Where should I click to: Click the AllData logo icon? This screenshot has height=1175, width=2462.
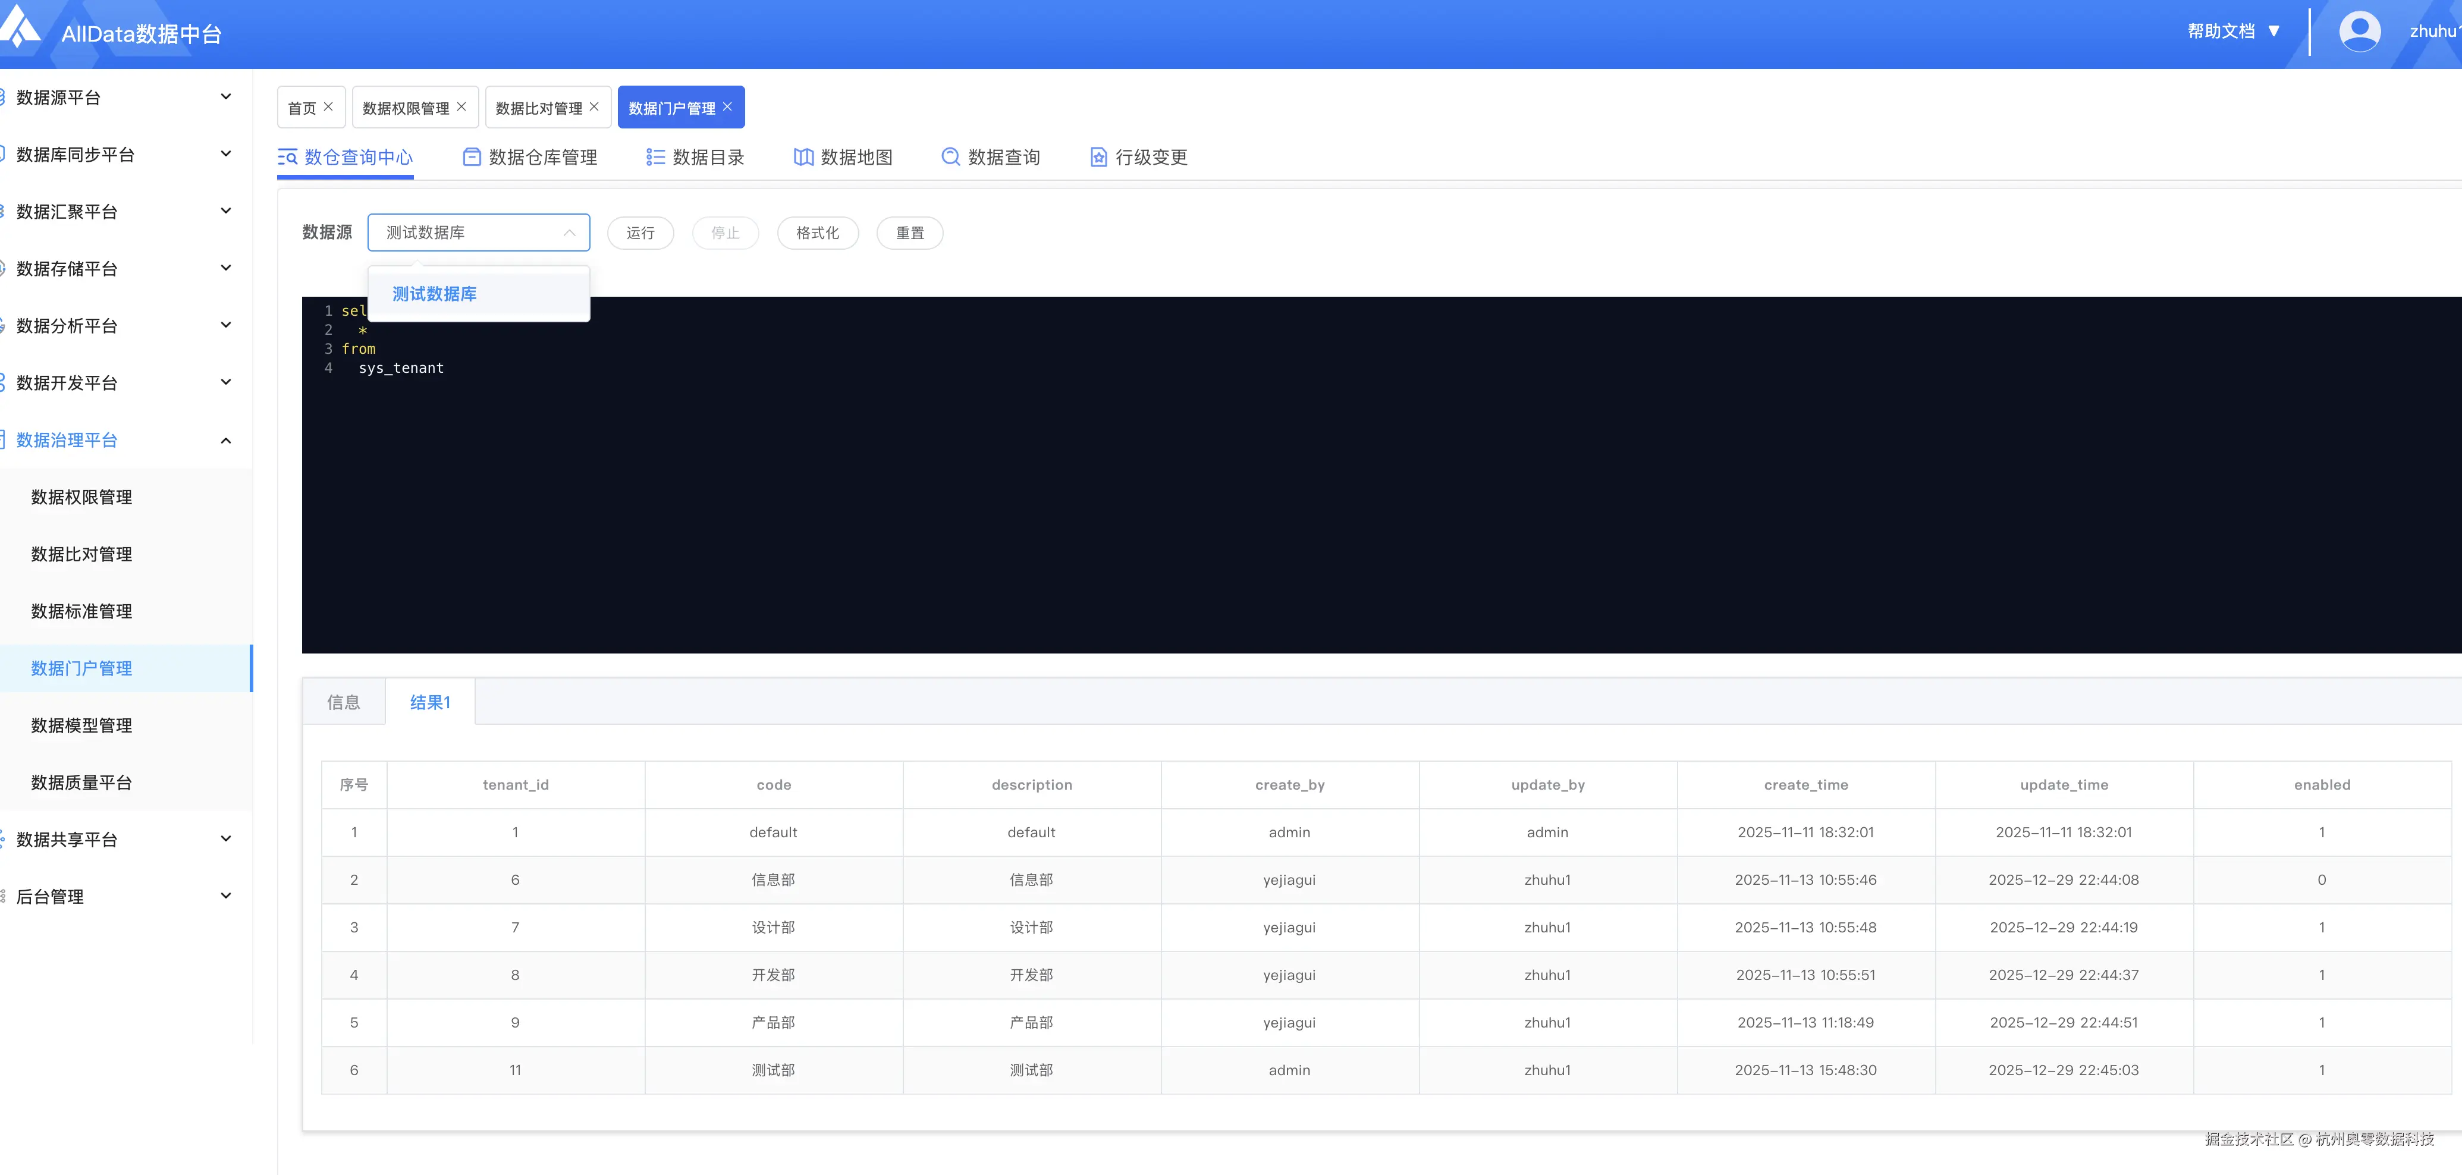click(x=19, y=27)
